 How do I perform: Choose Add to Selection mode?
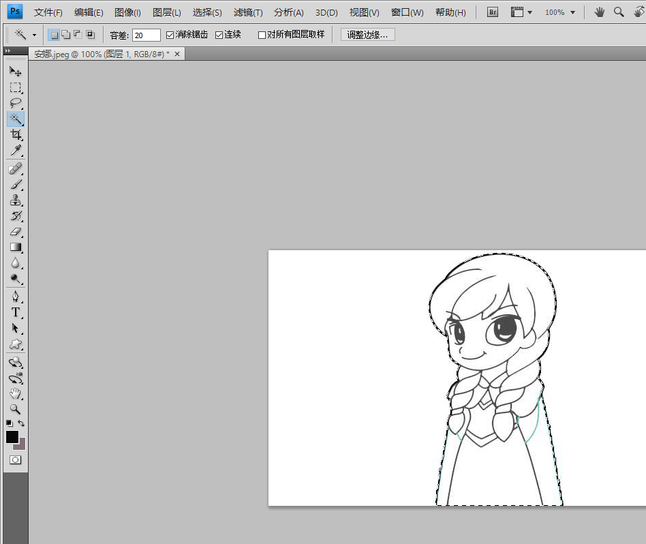tap(65, 35)
